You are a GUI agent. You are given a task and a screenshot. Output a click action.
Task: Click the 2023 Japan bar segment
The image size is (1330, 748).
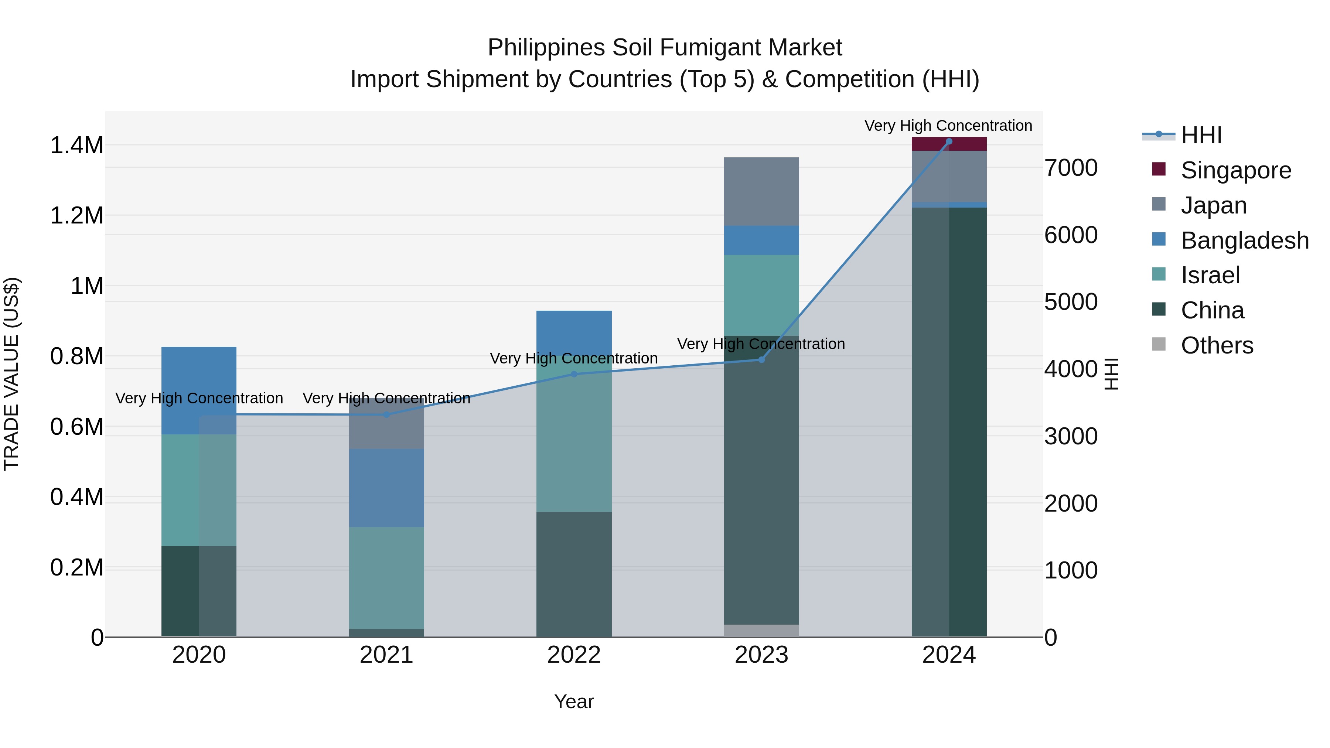tap(761, 191)
